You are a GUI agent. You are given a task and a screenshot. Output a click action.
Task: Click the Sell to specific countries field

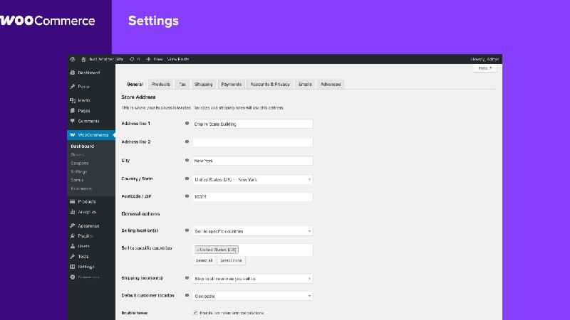tap(253, 250)
